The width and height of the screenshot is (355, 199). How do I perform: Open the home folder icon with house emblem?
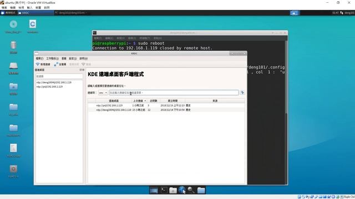(13, 86)
